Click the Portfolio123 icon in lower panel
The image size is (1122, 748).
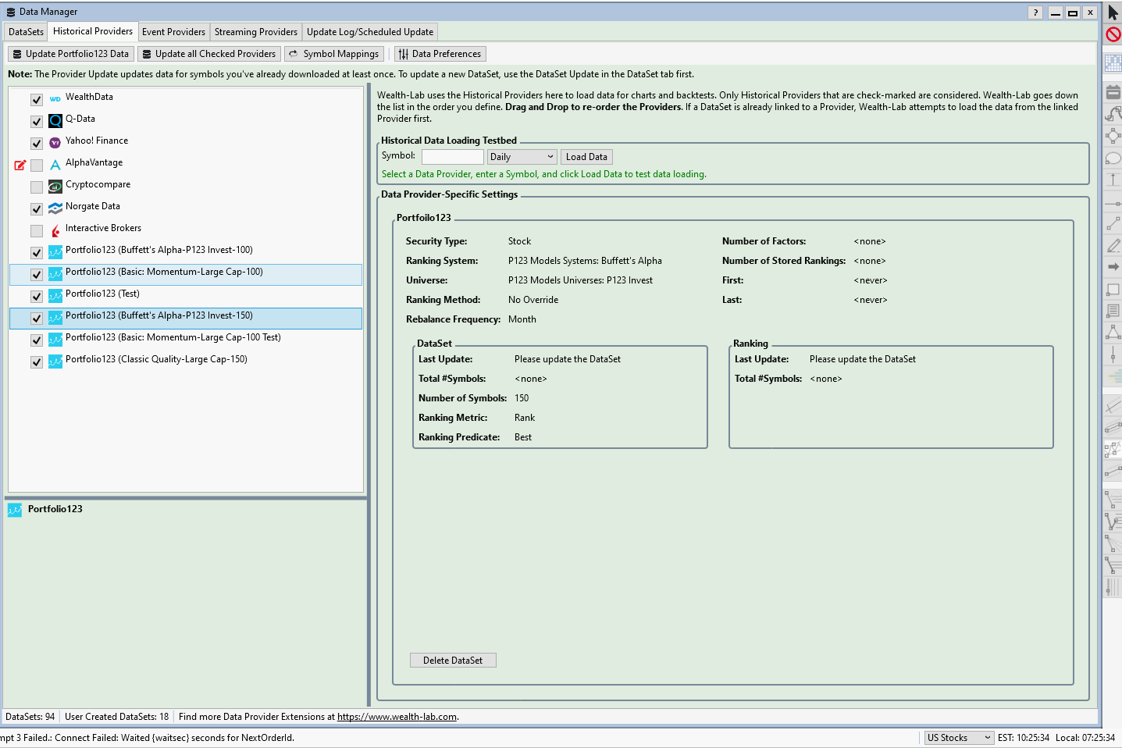[x=15, y=510]
